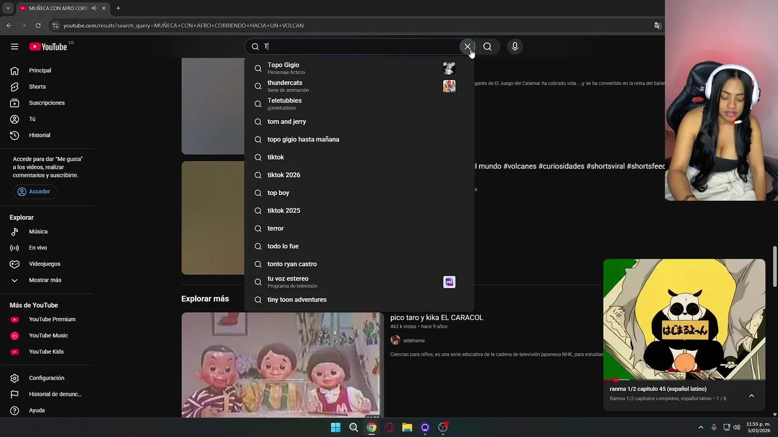
Task: Expand the Ranma 1/2 playlist chevron
Action: pos(751,396)
